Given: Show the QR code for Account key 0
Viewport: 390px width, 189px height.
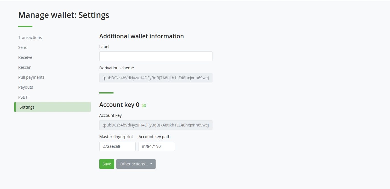Looking at the screenshot, I should tap(144, 105).
